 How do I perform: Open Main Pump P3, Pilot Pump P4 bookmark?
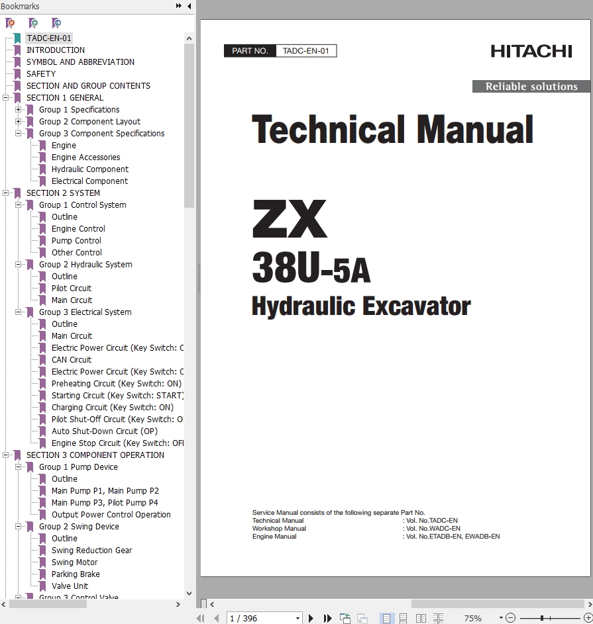105,503
